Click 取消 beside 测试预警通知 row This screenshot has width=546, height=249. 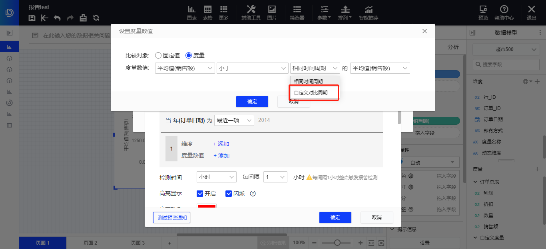pos(377,218)
